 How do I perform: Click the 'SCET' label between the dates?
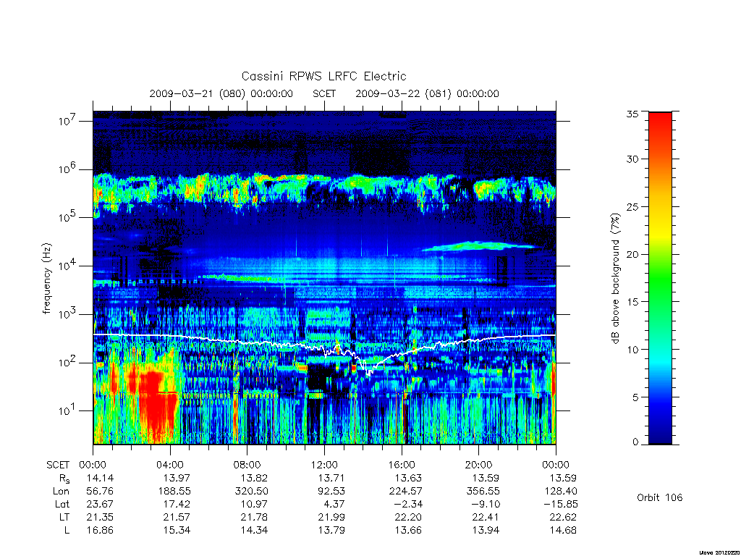324,93
